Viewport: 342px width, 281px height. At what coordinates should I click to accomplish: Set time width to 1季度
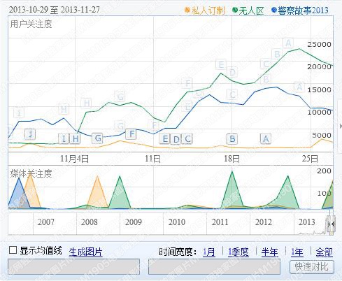click(238, 252)
